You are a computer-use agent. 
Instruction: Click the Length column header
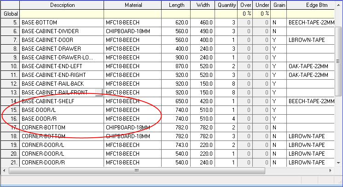tap(176, 5)
